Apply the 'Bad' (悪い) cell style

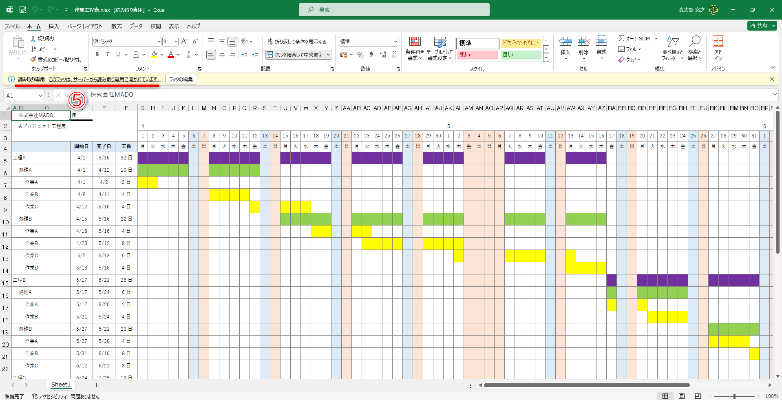[x=477, y=55]
